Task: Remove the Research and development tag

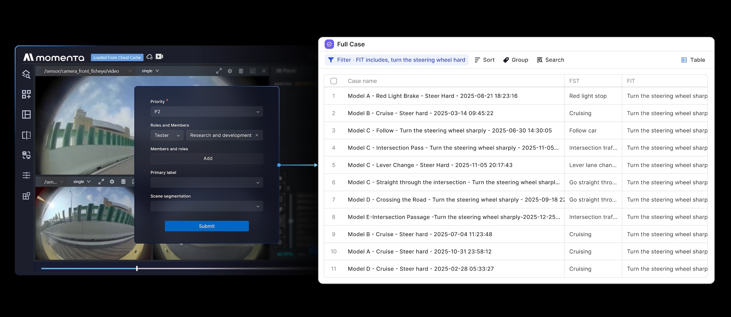Action: tap(257, 135)
